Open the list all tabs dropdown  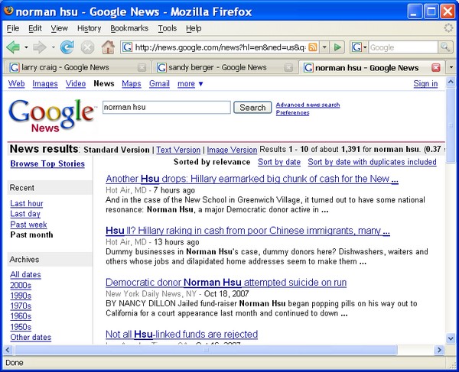[x=451, y=67]
